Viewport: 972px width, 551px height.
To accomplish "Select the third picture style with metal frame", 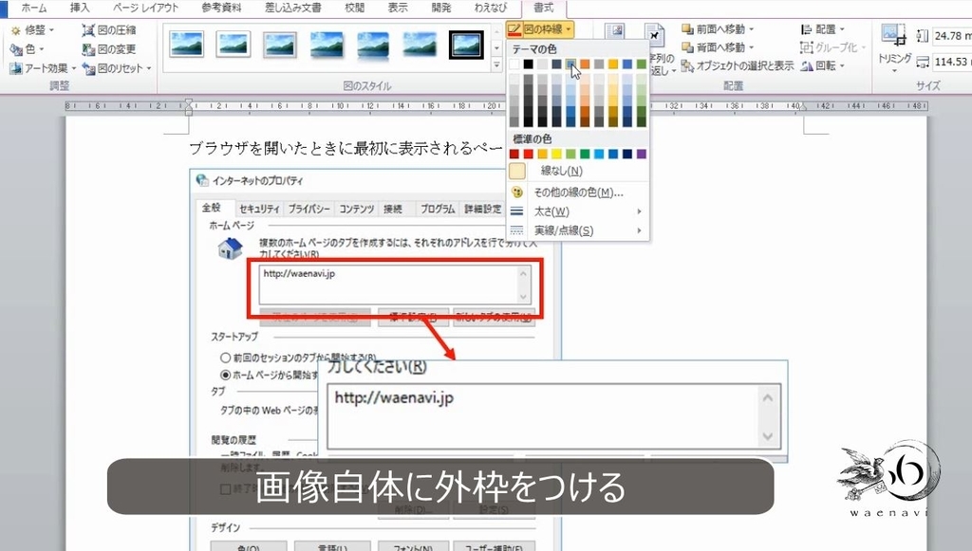I will (280, 45).
